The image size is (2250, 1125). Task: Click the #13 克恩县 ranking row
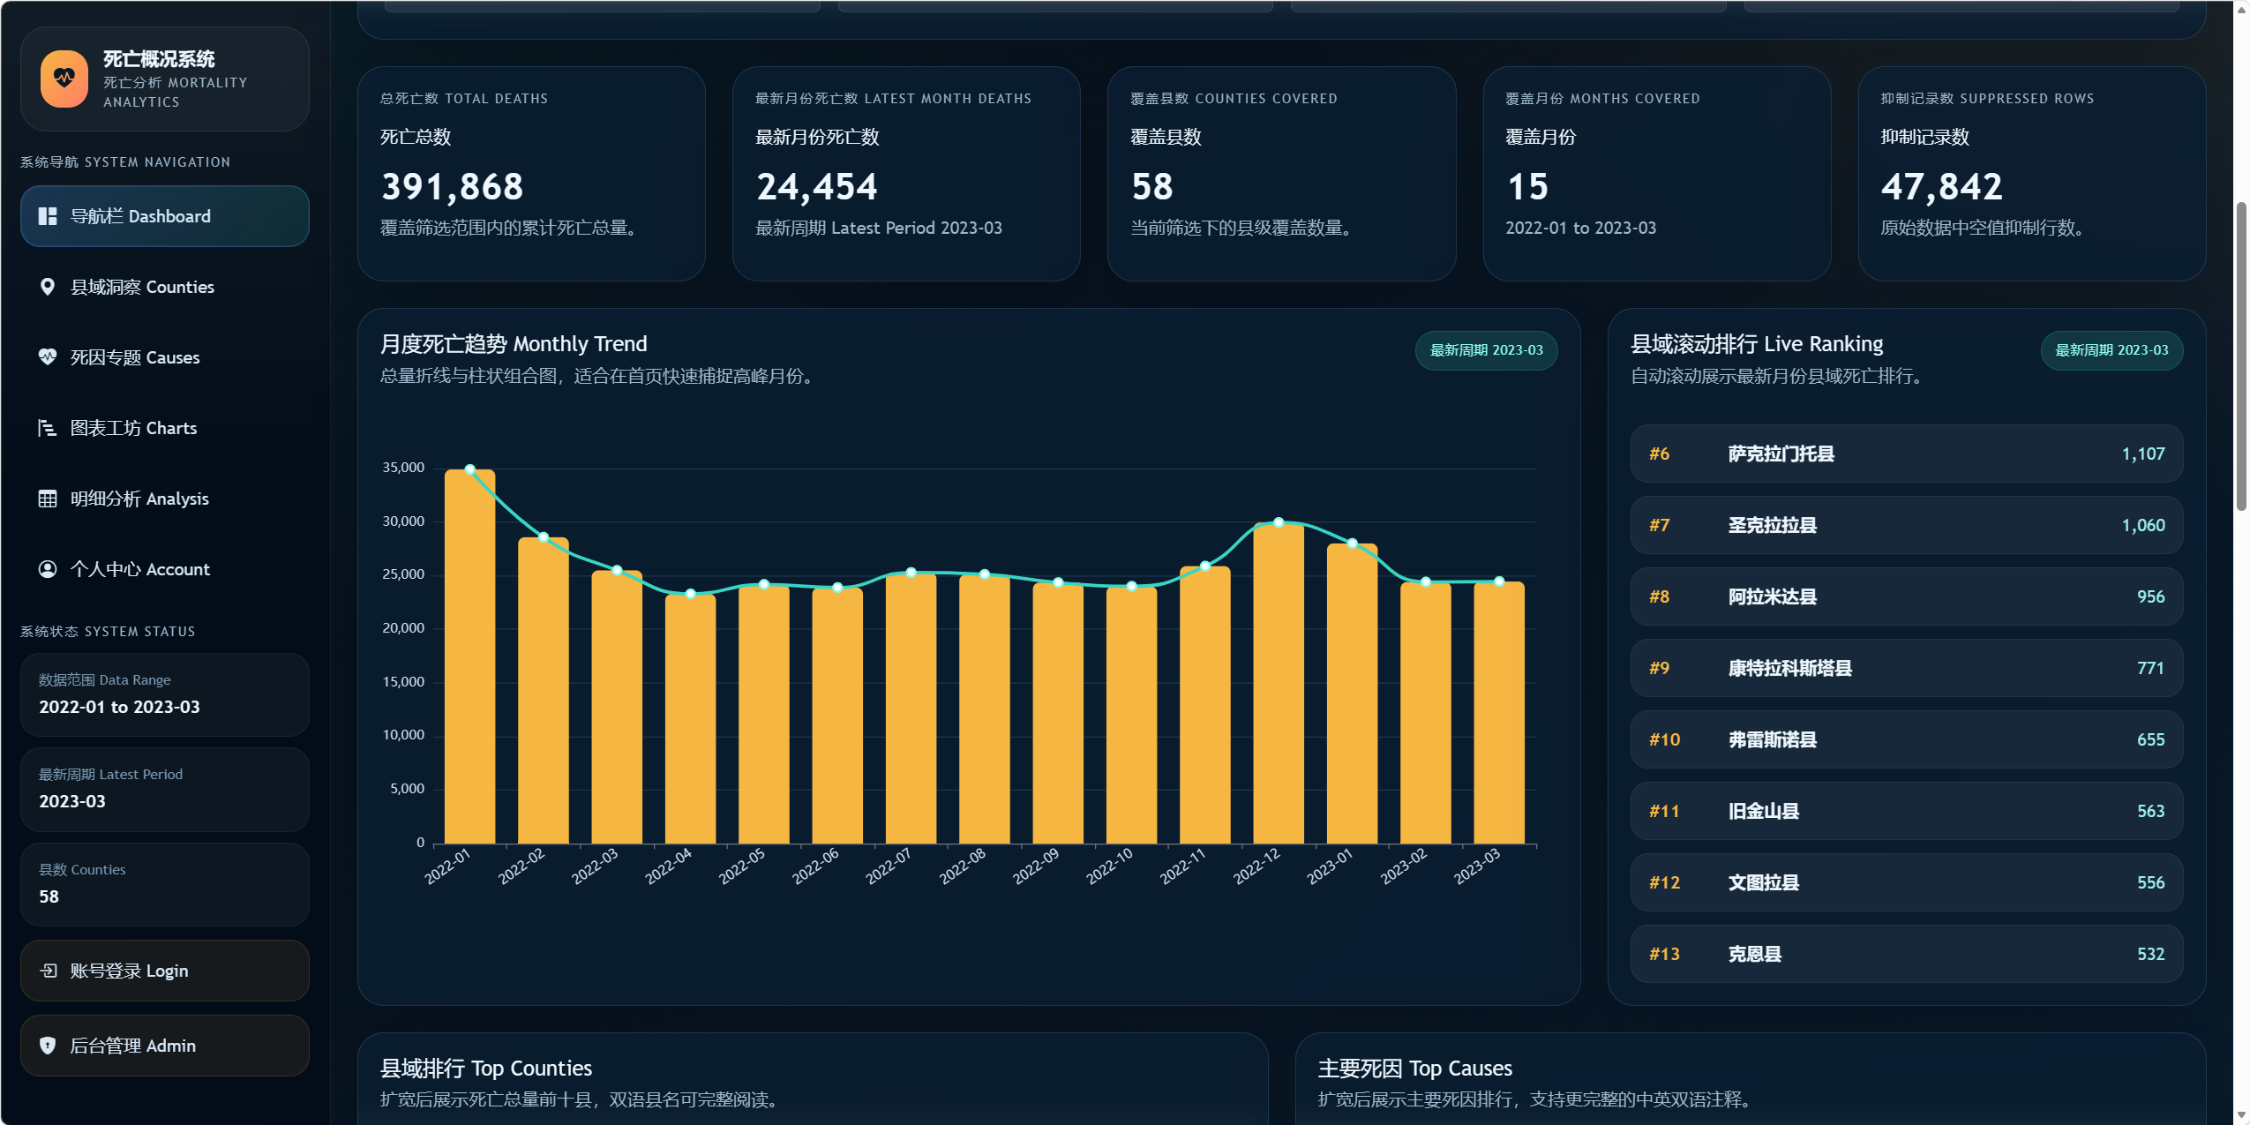(x=1906, y=954)
